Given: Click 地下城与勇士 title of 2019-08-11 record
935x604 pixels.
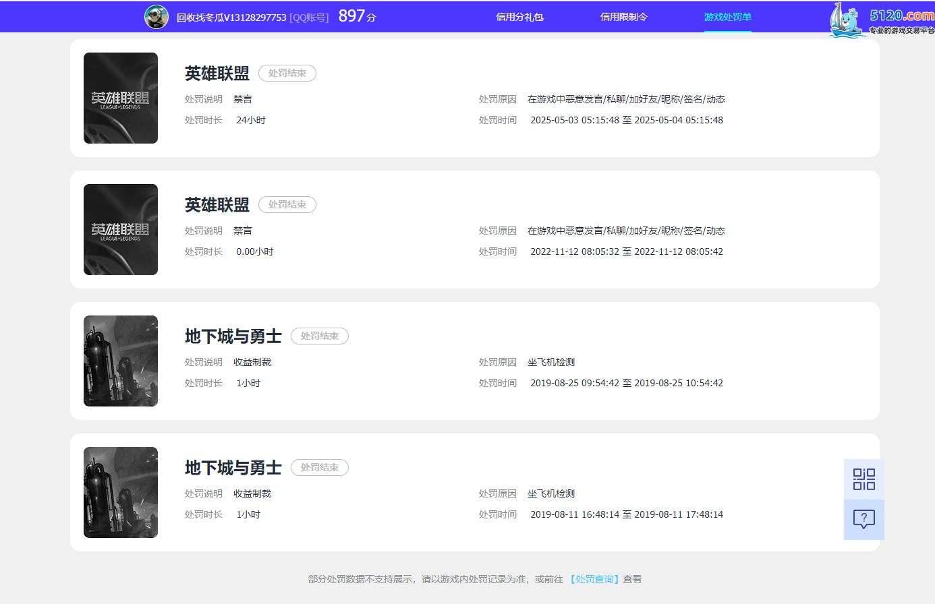Looking at the screenshot, I should coord(233,467).
